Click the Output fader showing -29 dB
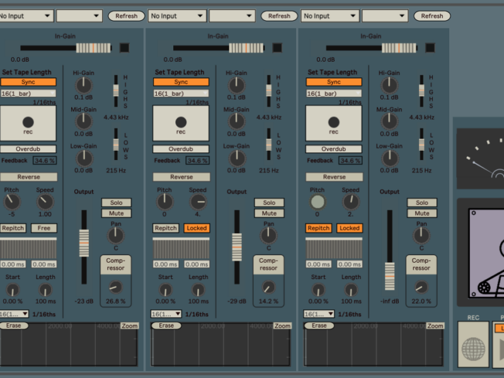The image size is (504, 378). (x=237, y=246)
